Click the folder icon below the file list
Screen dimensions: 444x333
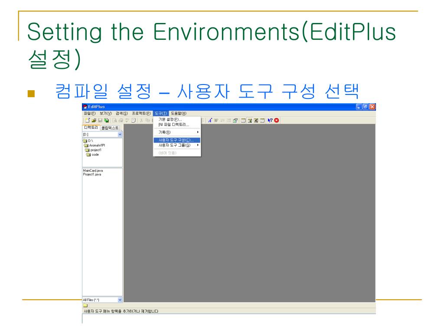85,306
